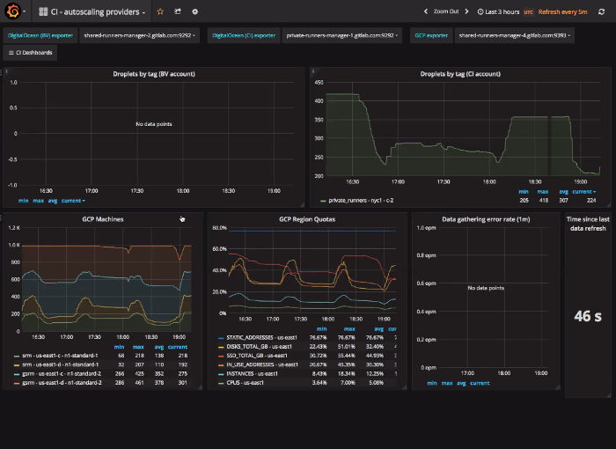Toggle the srm us-east1-c n1-standard-1 series

coord(59,356)
